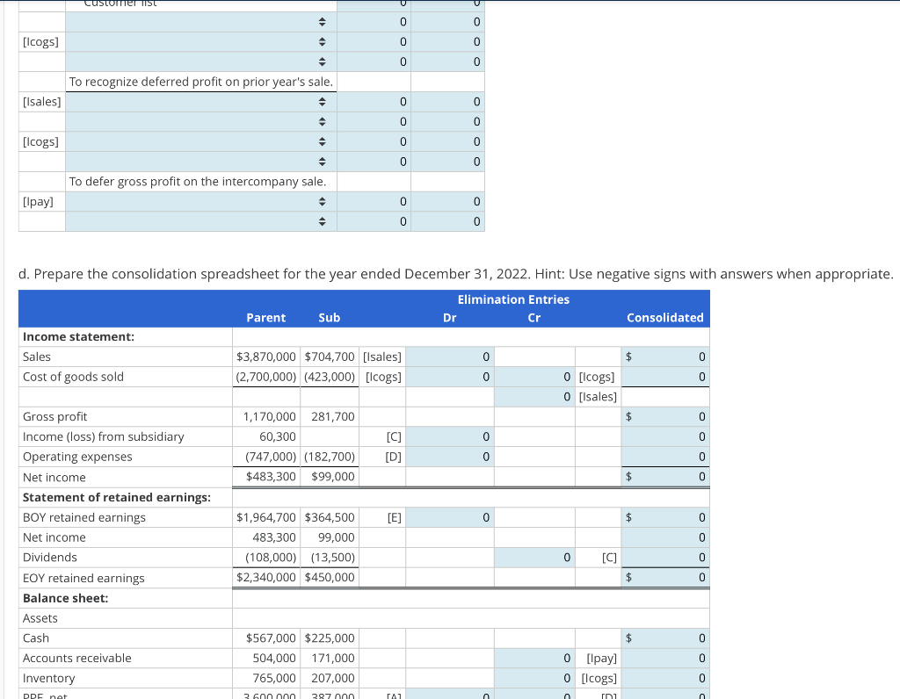
Task: Select Parent inventory value 765,000
Action: click(274, 678)
